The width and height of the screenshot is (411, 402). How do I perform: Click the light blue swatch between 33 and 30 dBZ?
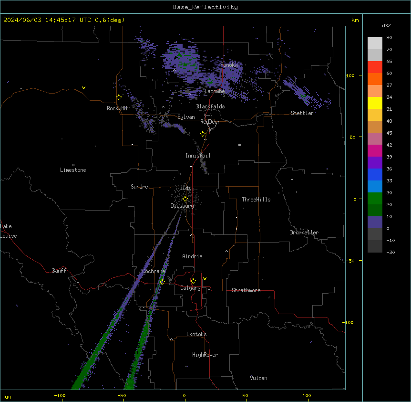[x=375, y=186]
